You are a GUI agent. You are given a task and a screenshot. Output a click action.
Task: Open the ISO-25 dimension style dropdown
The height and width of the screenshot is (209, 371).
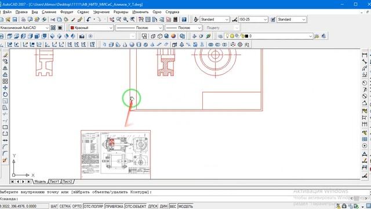coord(265,19)
